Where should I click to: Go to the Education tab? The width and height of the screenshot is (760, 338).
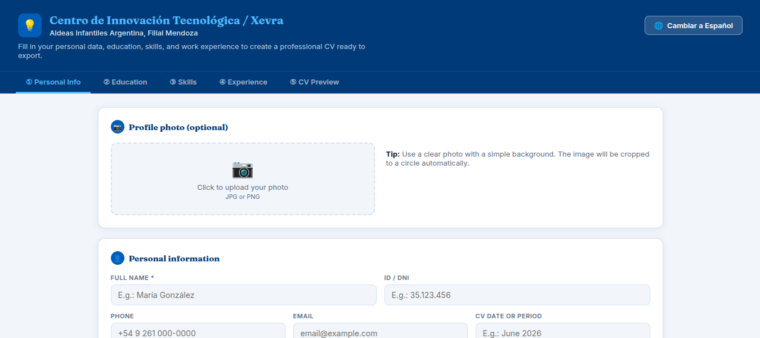(126, 82)
